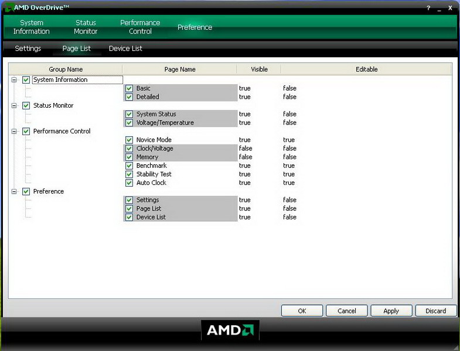Toggle the Settings page checkbox
Image resolution: width=460 pixels, height=351 pixels.
point(129,200)
